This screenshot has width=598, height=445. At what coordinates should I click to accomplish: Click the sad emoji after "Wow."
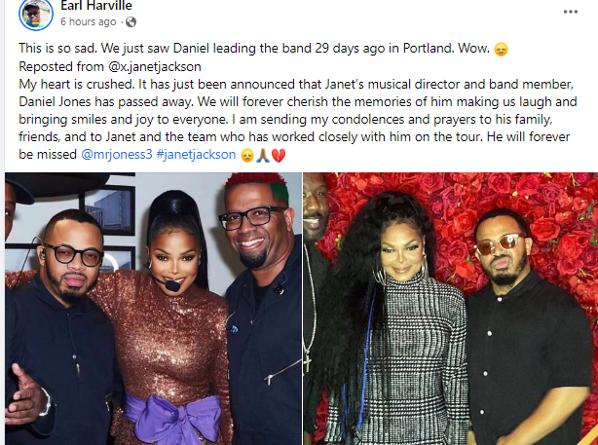[x=501, y=50]
